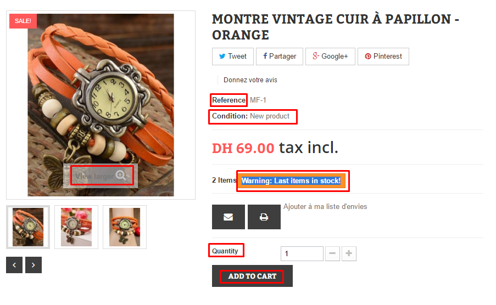Increase quantity with plus button
Viewport: 496px width, 305px height.
(x=349, y=253)
